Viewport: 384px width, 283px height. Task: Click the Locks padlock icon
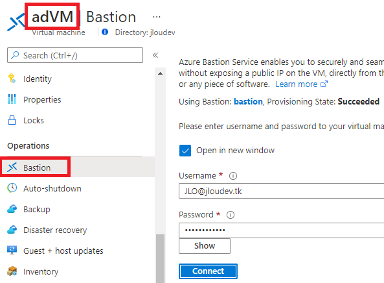coord(12,120)
